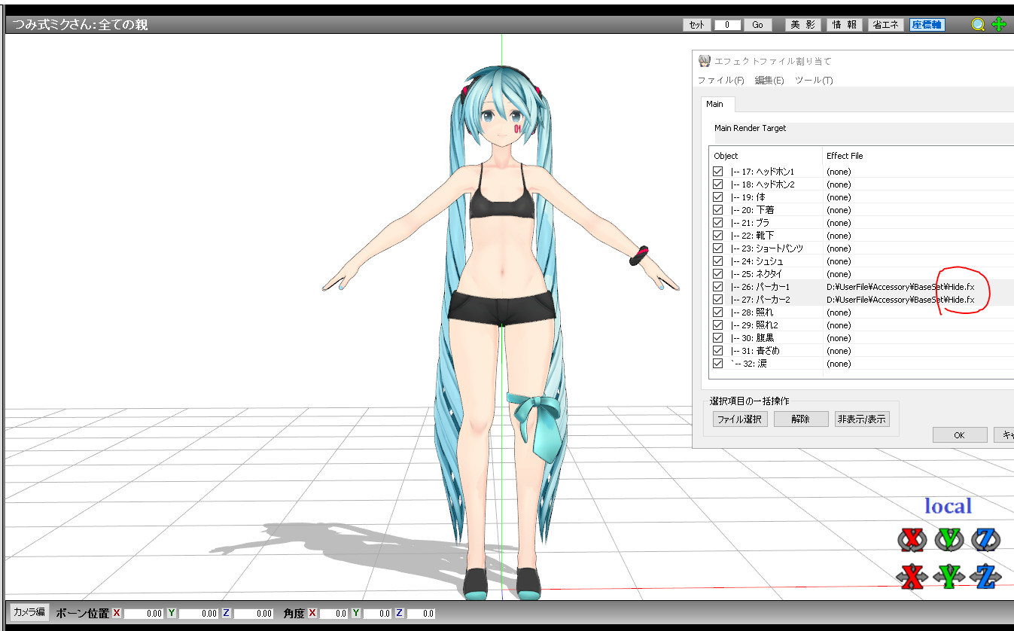Rotate around Y using the green rotate icon
Viewport: 1014px width, 631px height.
pyautogui.click(x=949, y=539)
